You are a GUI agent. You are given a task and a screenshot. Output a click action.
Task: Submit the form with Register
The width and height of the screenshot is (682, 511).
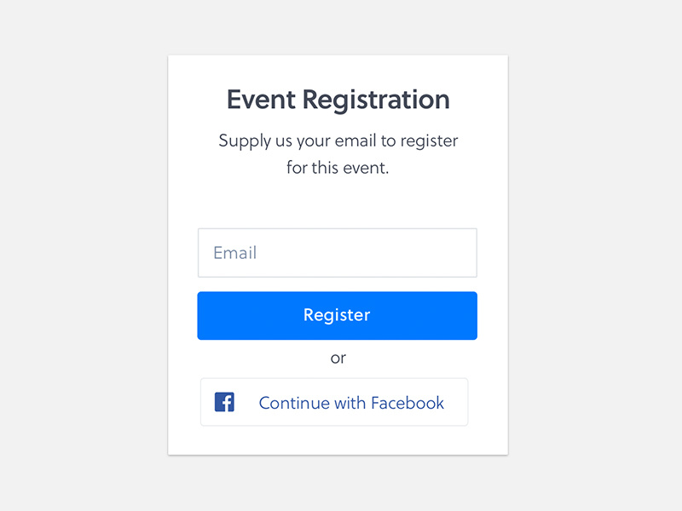[337, 316]
